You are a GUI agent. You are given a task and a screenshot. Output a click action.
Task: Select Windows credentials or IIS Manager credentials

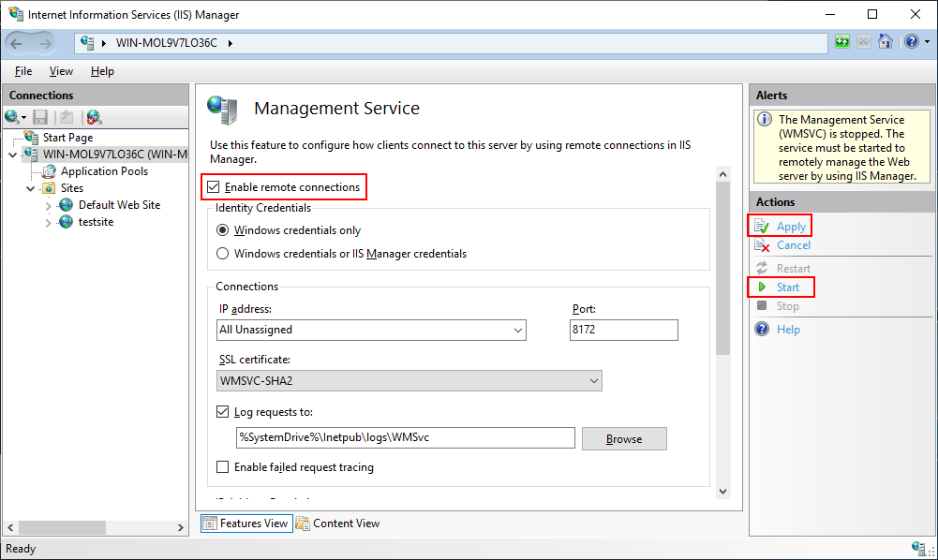(222, 254)
